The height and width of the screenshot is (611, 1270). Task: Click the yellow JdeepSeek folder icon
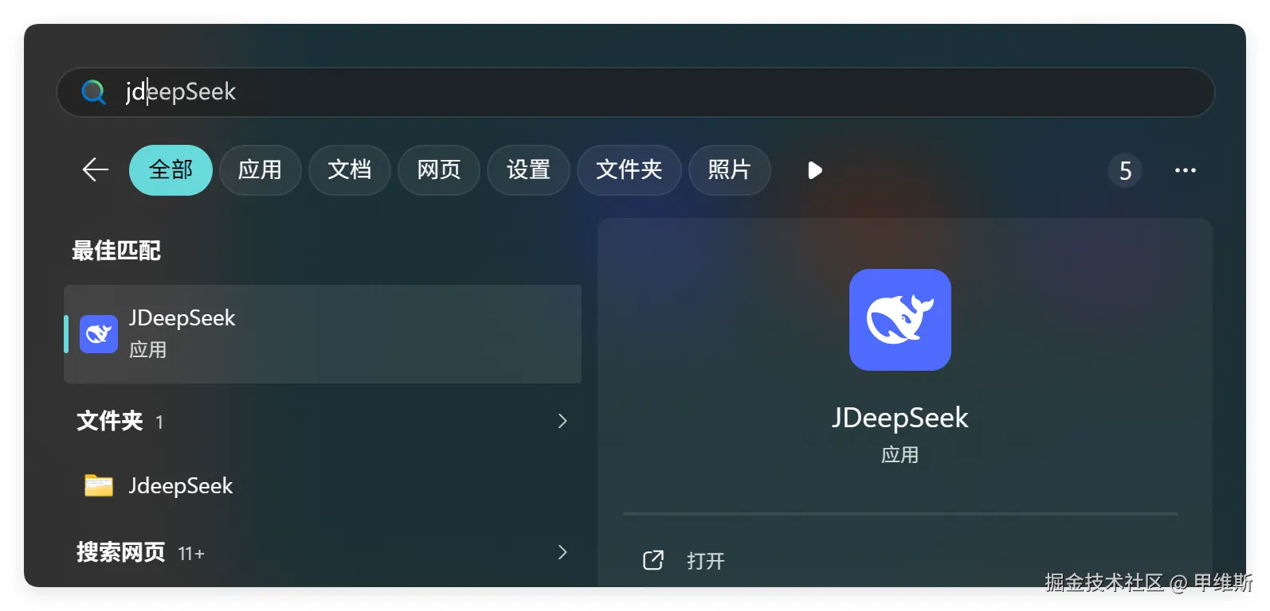(x=99, y=485)
